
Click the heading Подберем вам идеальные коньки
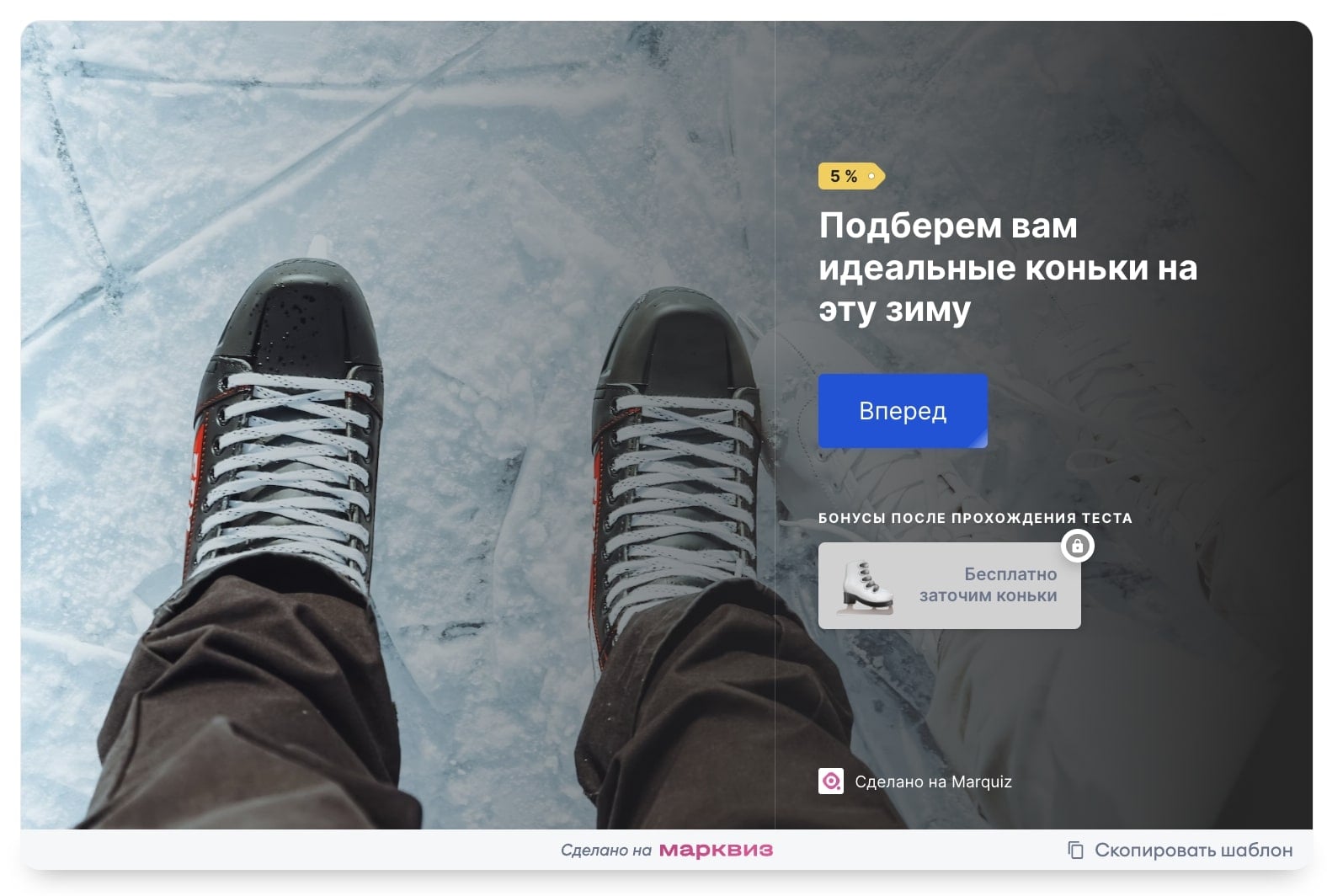1007,267
